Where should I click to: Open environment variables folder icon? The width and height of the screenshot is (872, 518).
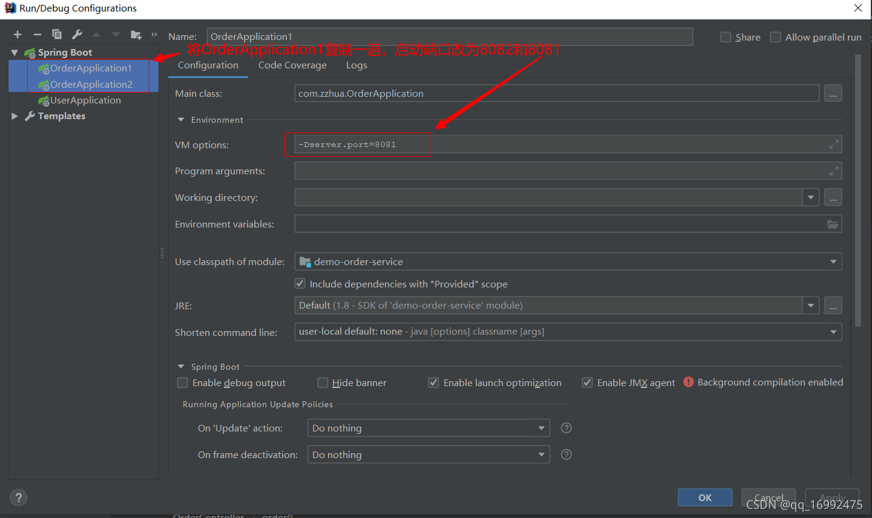point(833,225)
